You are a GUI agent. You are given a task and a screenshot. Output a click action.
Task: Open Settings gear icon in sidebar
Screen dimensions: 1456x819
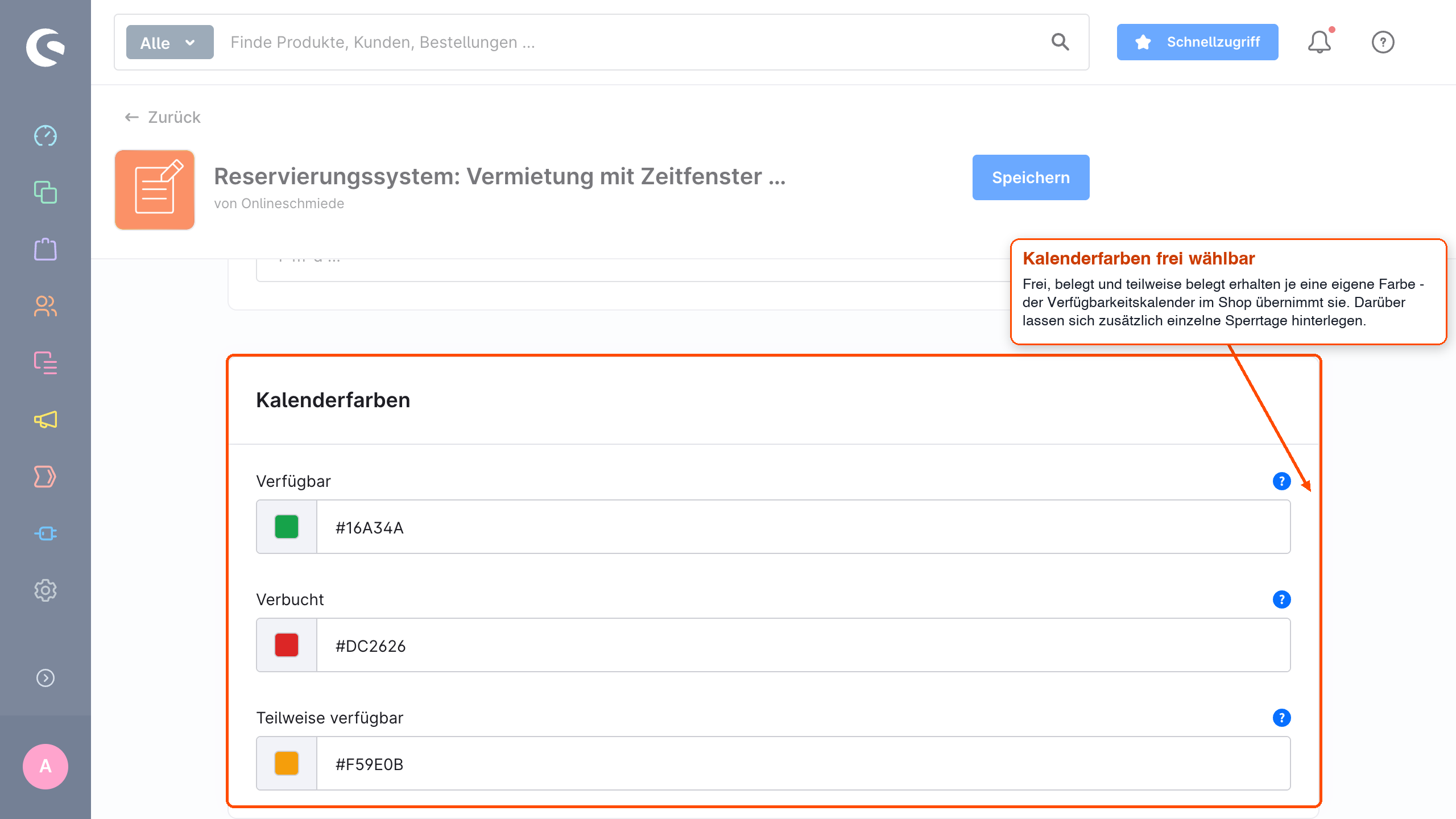coord(45,590)
